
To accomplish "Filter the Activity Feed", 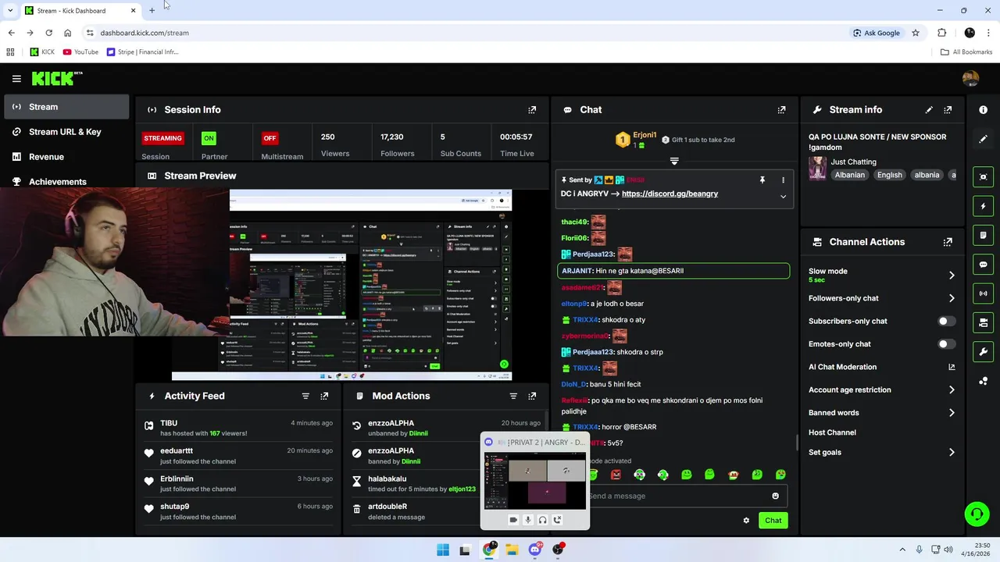I will [x=305, y=396].
